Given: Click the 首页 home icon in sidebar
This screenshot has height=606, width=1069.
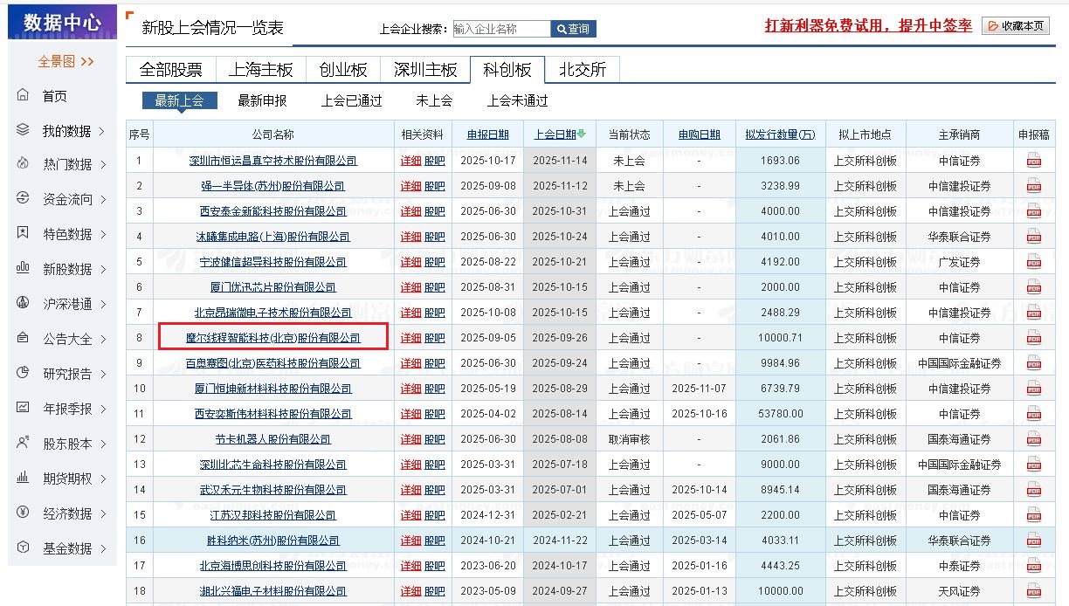Looking at the screenshot, I should click(x=24, y=95).
